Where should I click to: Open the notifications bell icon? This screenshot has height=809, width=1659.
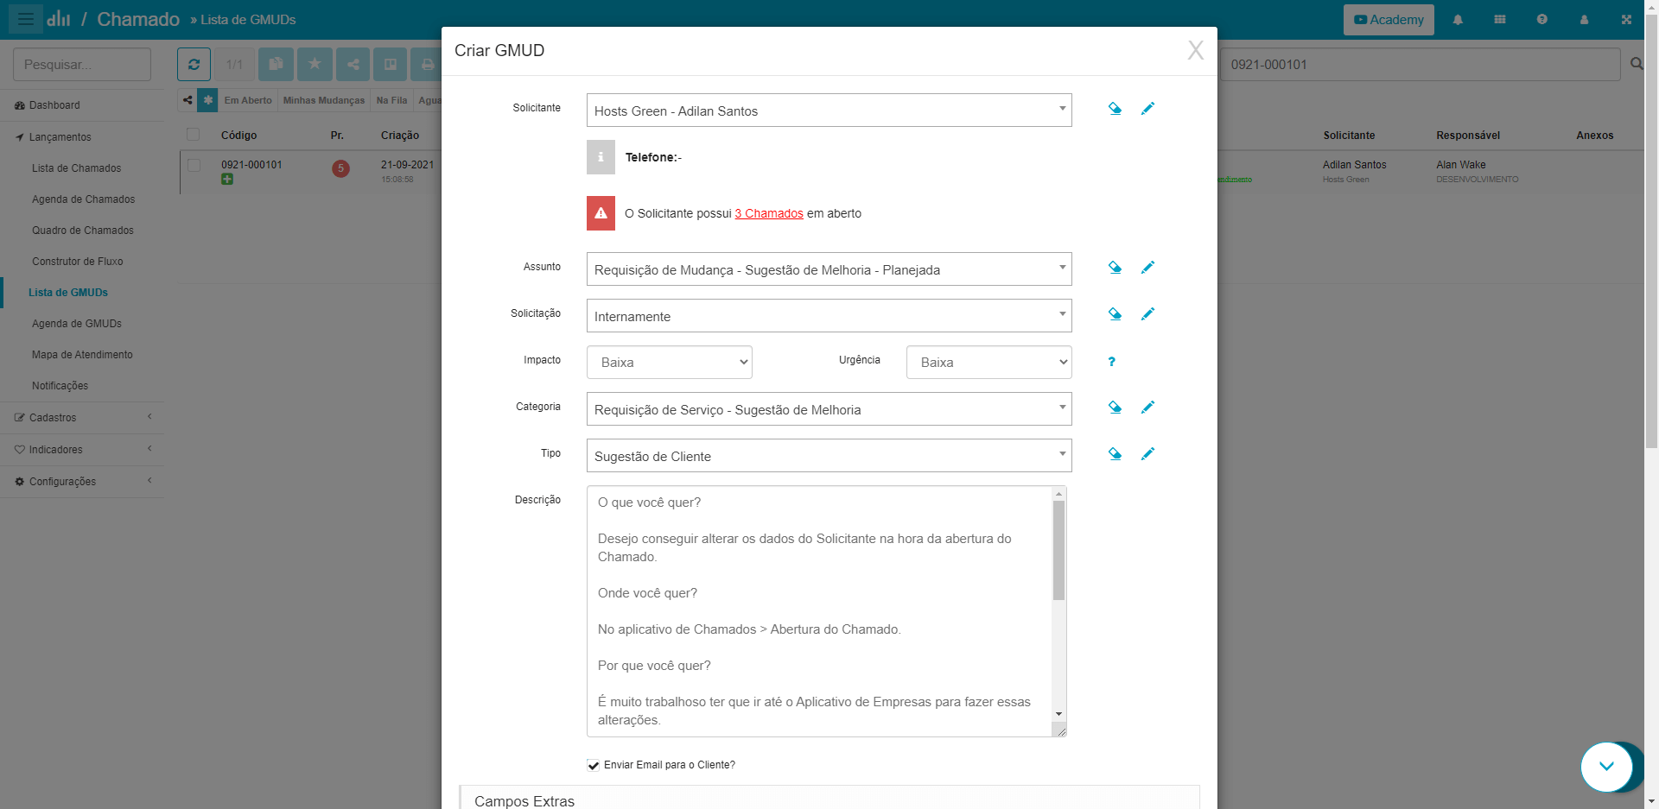1458,20
